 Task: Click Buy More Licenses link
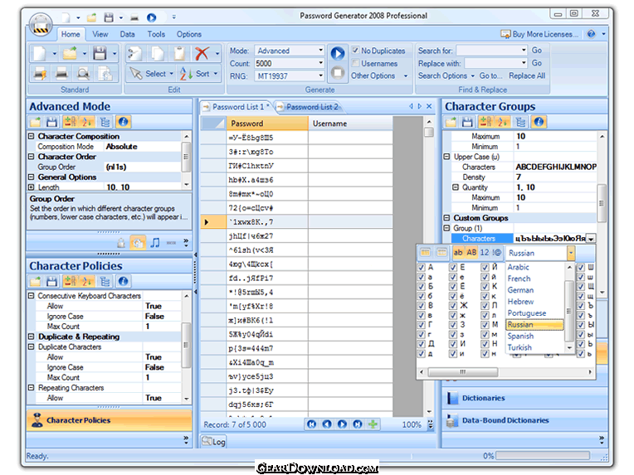point(539,34)
